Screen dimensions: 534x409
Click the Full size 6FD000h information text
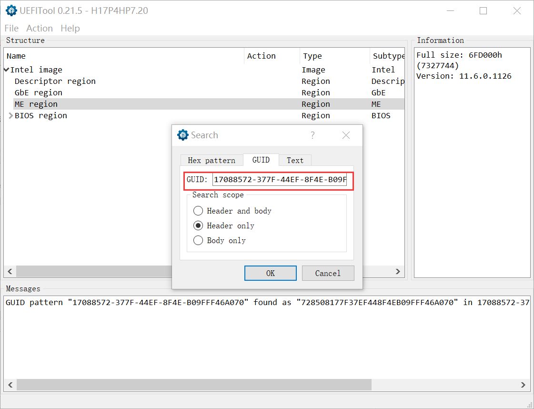(x=459, y=60)
